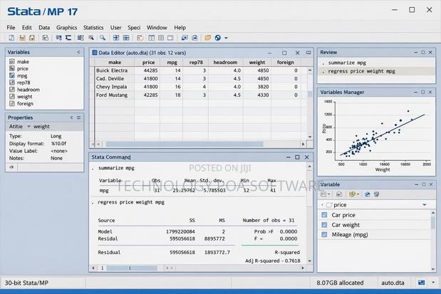The height and width of the screenshot is (294, 441).
Task: Expand the price dropdown arrow in the Variable panel
Action: pyautogui.click(x=425, y=205)
